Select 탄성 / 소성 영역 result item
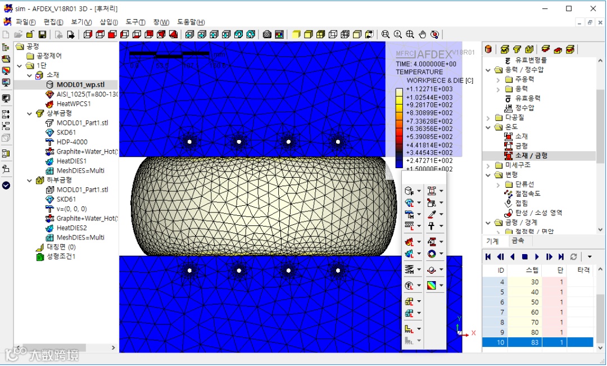Screen dimensions: 607x366 (x=538, y=213)
